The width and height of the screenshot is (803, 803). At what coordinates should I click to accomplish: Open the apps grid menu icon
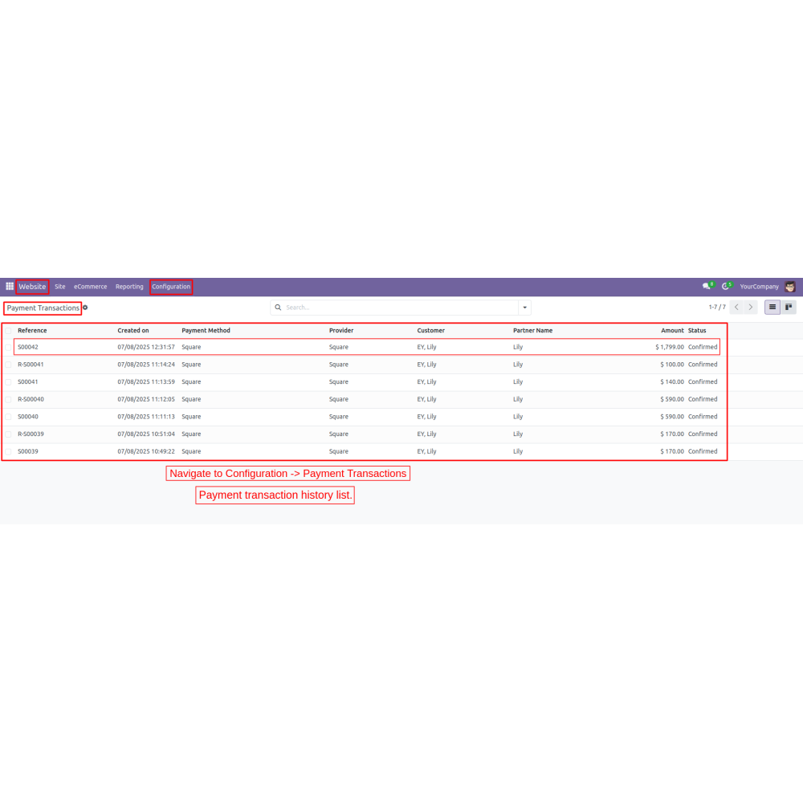pyautogui.click(x=10, y=287)
